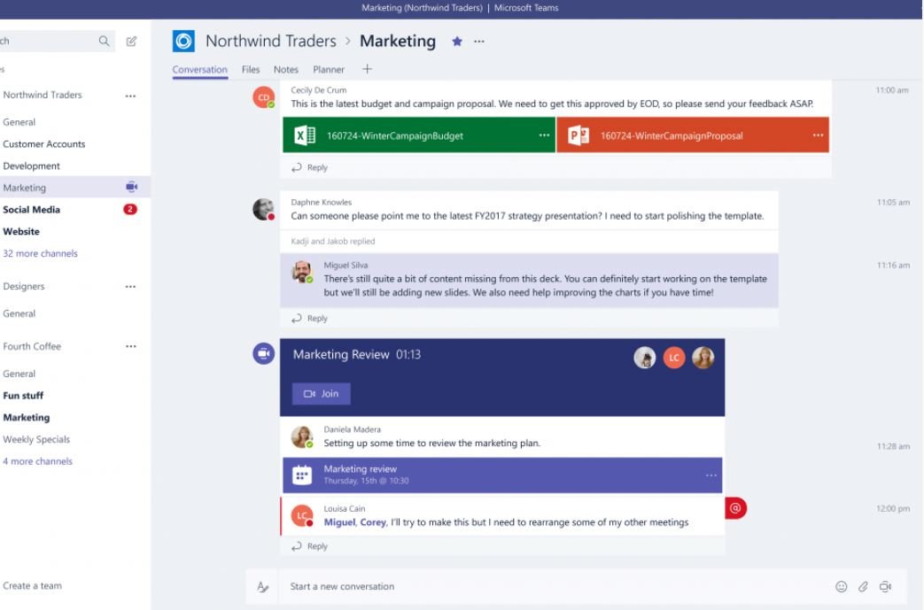Select the Development channel
924x610 pixels.
pyautogui.click(x=31, y=166)
